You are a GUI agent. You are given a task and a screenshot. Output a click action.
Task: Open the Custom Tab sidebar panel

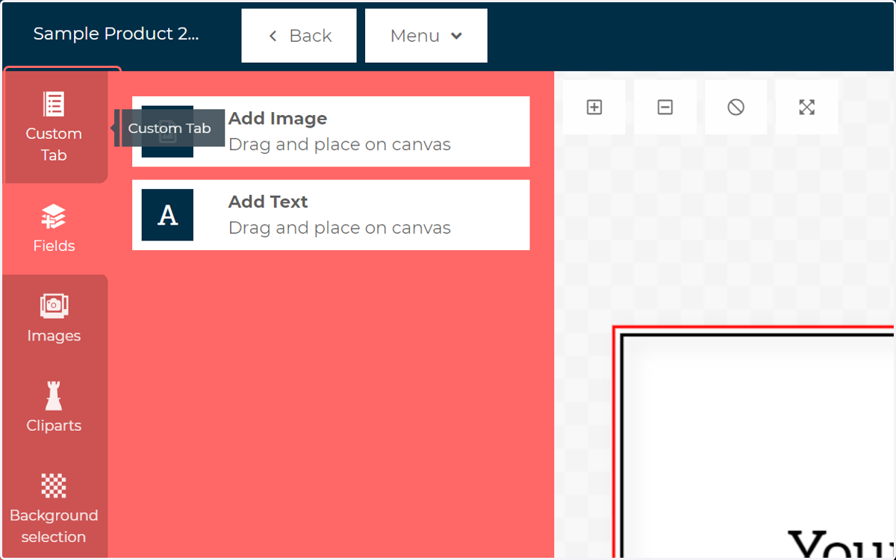coord(55,125)
